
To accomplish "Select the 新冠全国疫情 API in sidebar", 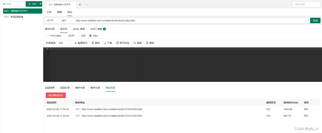I will [x=23, y=17].
